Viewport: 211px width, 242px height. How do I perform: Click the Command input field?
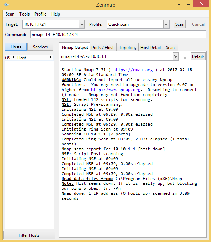pyautogui.click(x=118, y=35)
